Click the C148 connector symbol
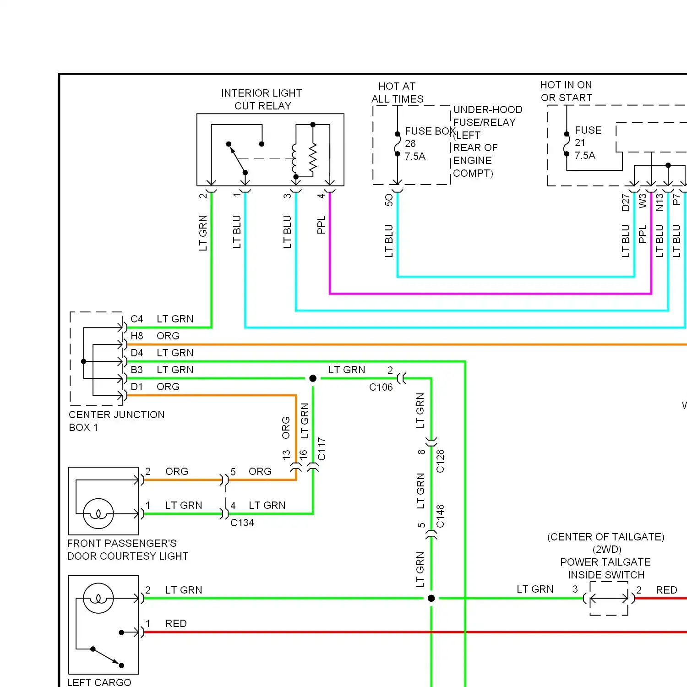 [x=431, y=534]
